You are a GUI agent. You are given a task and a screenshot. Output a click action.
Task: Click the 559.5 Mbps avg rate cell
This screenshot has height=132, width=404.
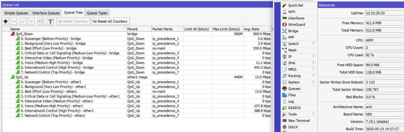[x=257, y=48]
